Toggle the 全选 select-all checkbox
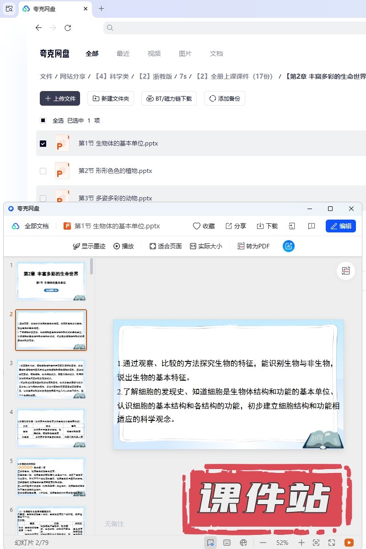 [x=43, y=121]
